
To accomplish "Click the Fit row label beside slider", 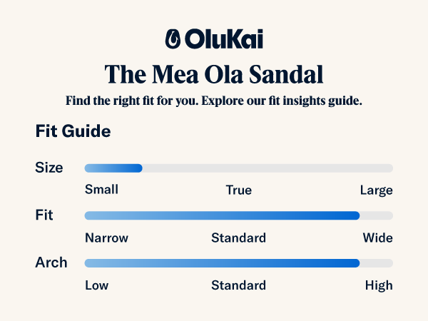I will (x=44, y=215).
